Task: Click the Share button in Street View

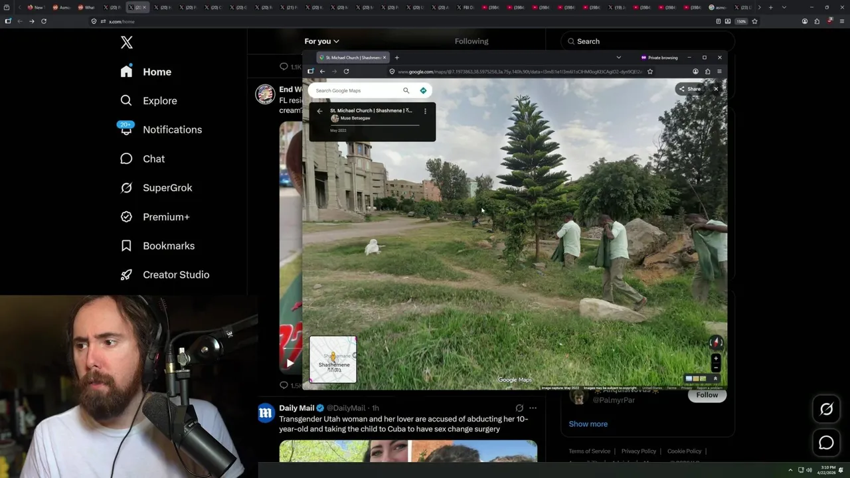Action: click(x=689, y=89)
